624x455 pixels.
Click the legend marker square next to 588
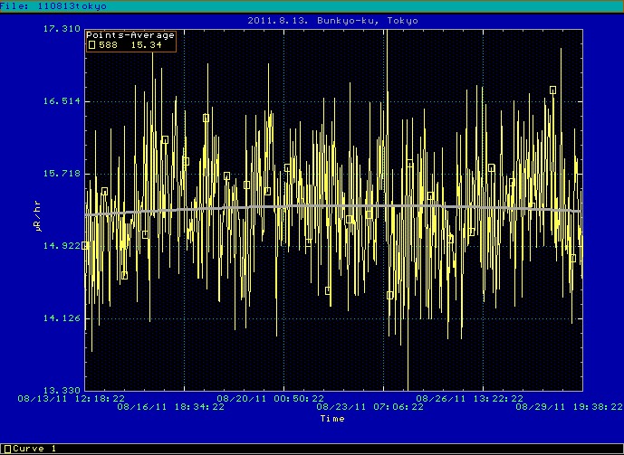pos(91,44)
